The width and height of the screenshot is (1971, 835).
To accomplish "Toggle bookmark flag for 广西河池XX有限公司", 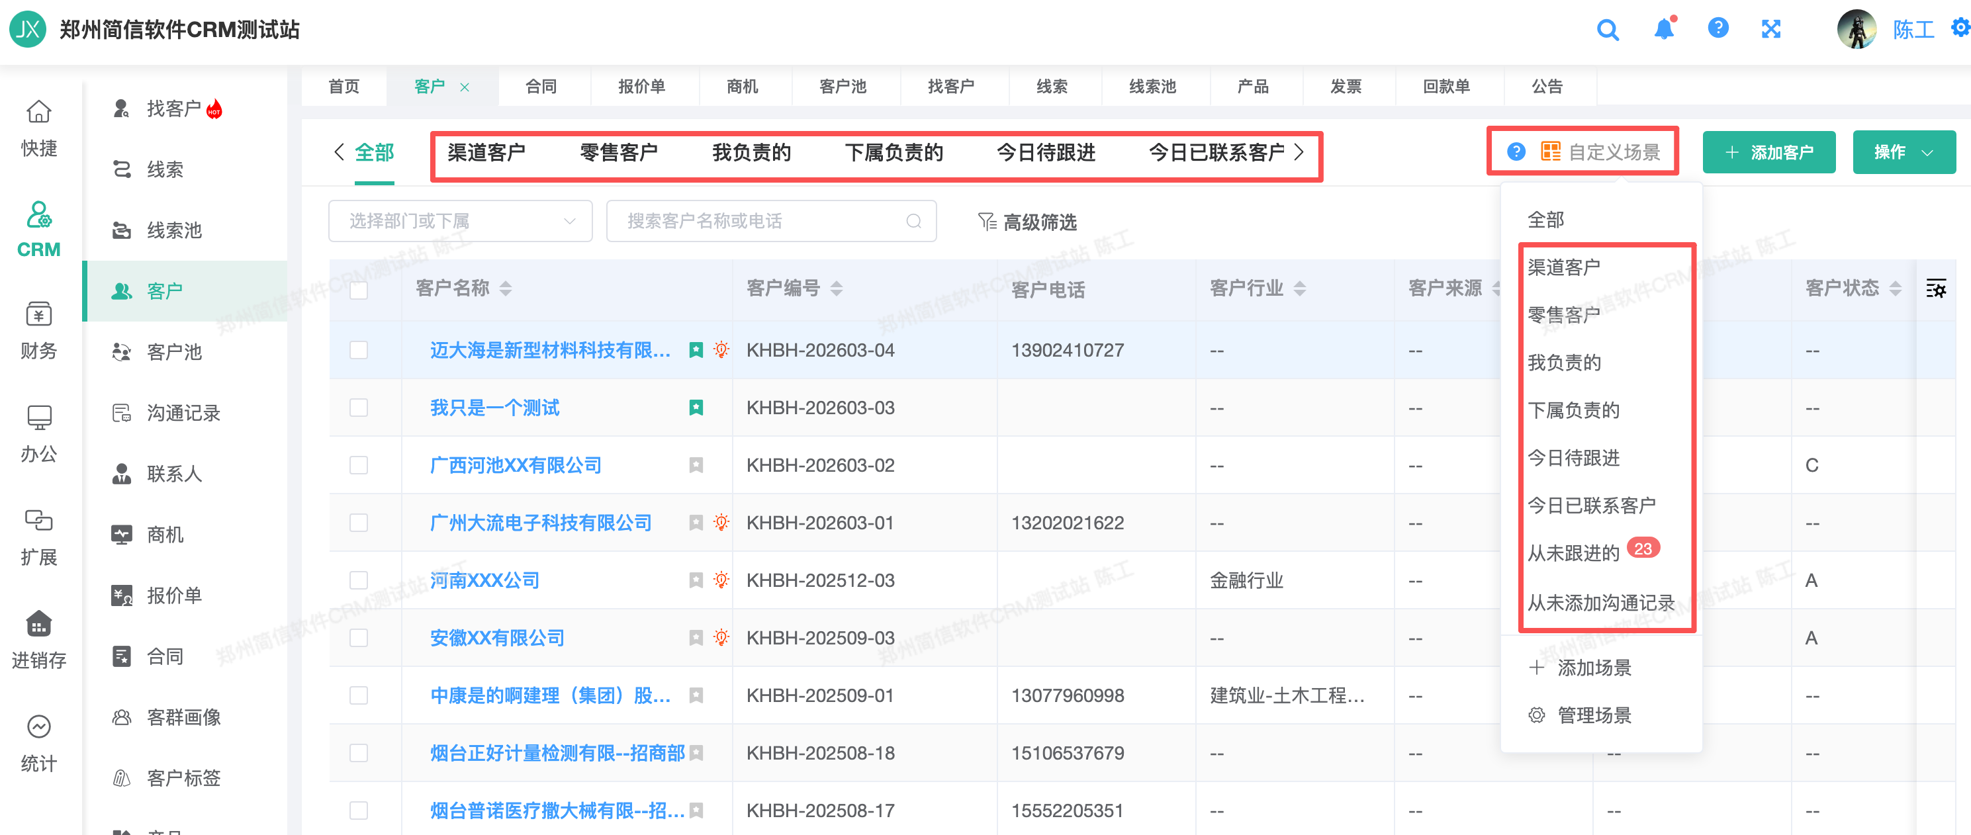I will (696, 465).
